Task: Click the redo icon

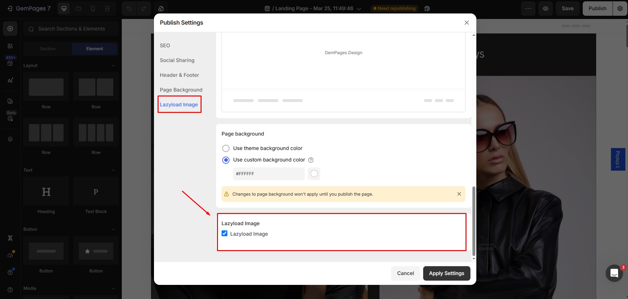Action: pos(143,9)
